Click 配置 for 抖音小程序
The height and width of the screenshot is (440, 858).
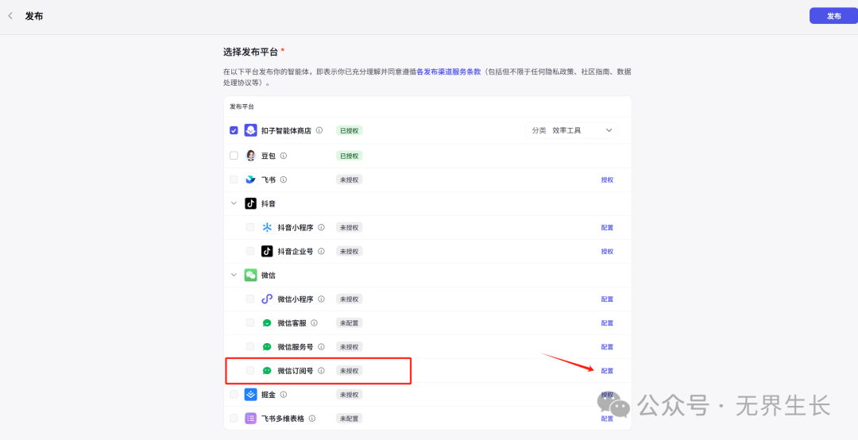[608, 227]
